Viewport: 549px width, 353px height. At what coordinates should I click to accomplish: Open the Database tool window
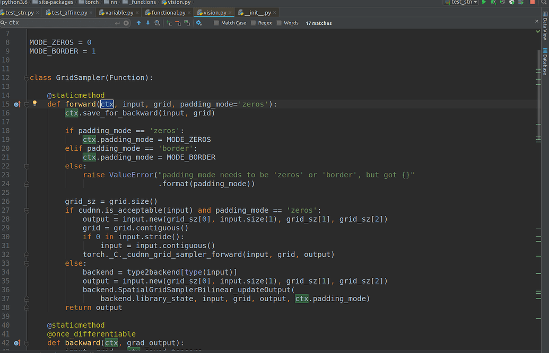545,61
